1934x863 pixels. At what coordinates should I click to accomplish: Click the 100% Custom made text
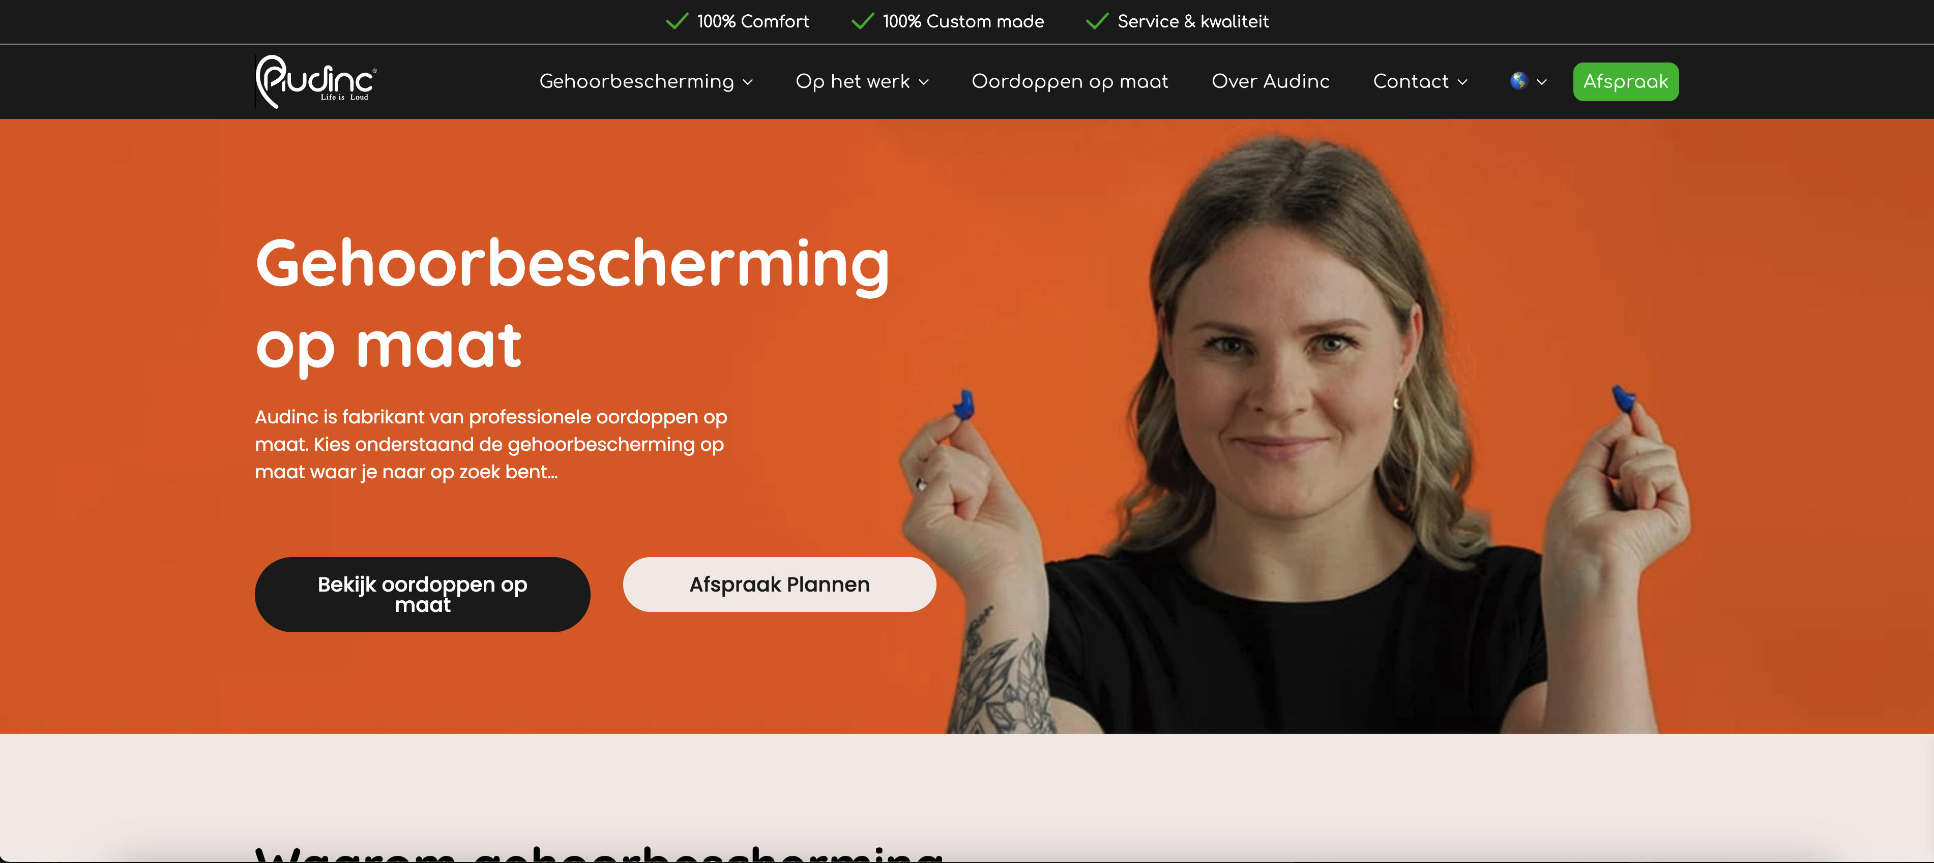pos(963,21)
